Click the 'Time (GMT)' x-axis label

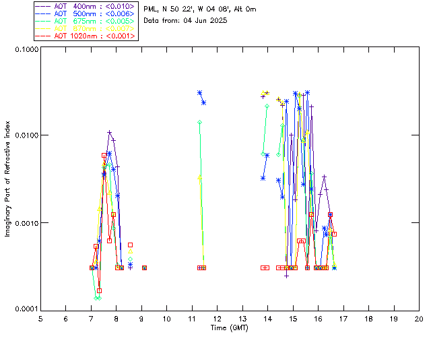[x=229, y=327]
